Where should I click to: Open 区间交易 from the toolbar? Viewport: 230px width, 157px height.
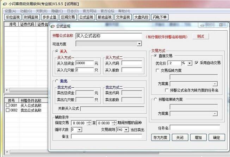(68, 17)
